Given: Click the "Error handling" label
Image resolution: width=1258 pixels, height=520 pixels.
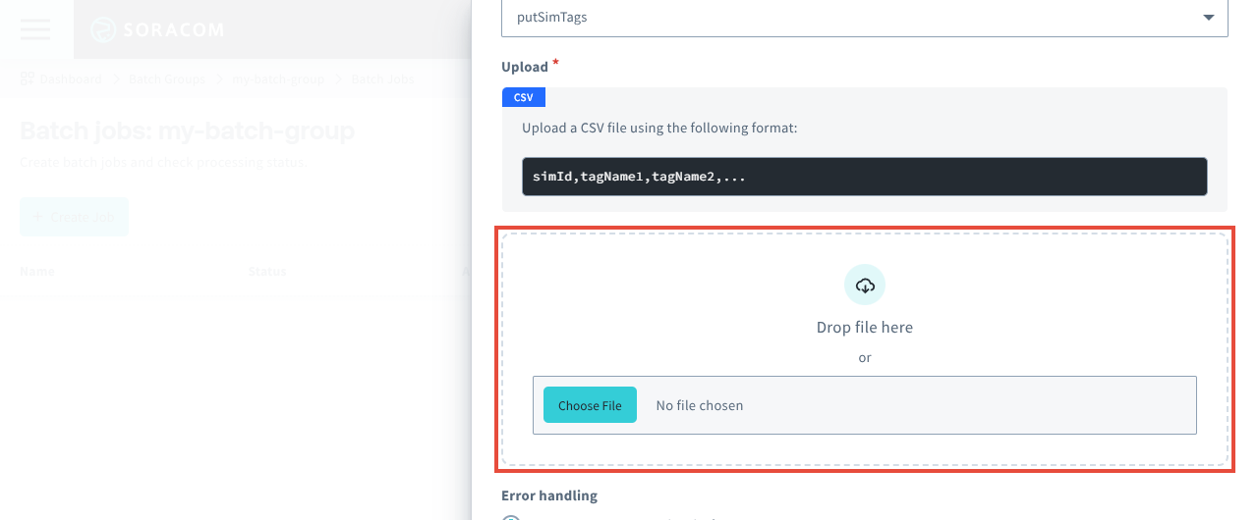Looking at the screenshot, I should pos(549,495).
